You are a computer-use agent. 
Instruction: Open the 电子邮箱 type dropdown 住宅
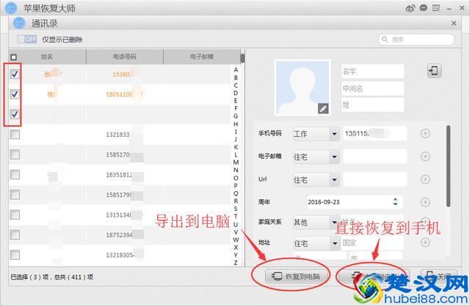(x=317, y=157)
